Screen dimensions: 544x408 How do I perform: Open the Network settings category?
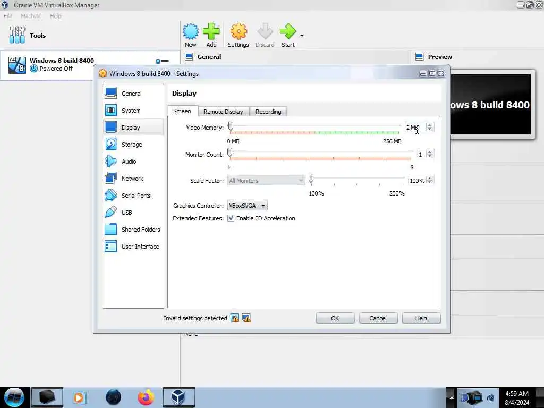pyautogui.click(x=133, y=178)
